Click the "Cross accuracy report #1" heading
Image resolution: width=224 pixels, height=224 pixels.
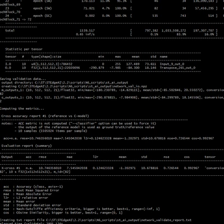click(x=45, y=116)
